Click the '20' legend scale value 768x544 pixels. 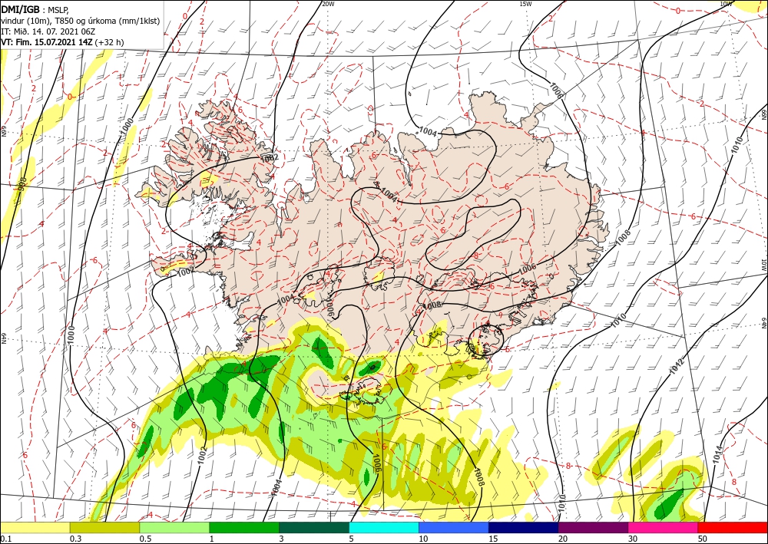click(x=563, y=539)
